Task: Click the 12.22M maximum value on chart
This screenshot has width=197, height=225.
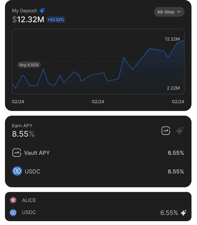Action: (172, 39)
